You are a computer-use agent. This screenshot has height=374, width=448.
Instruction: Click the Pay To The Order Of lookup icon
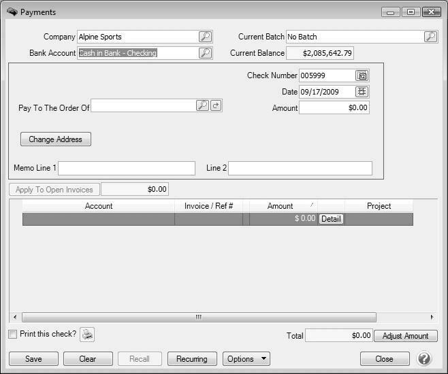coord(202,105)
